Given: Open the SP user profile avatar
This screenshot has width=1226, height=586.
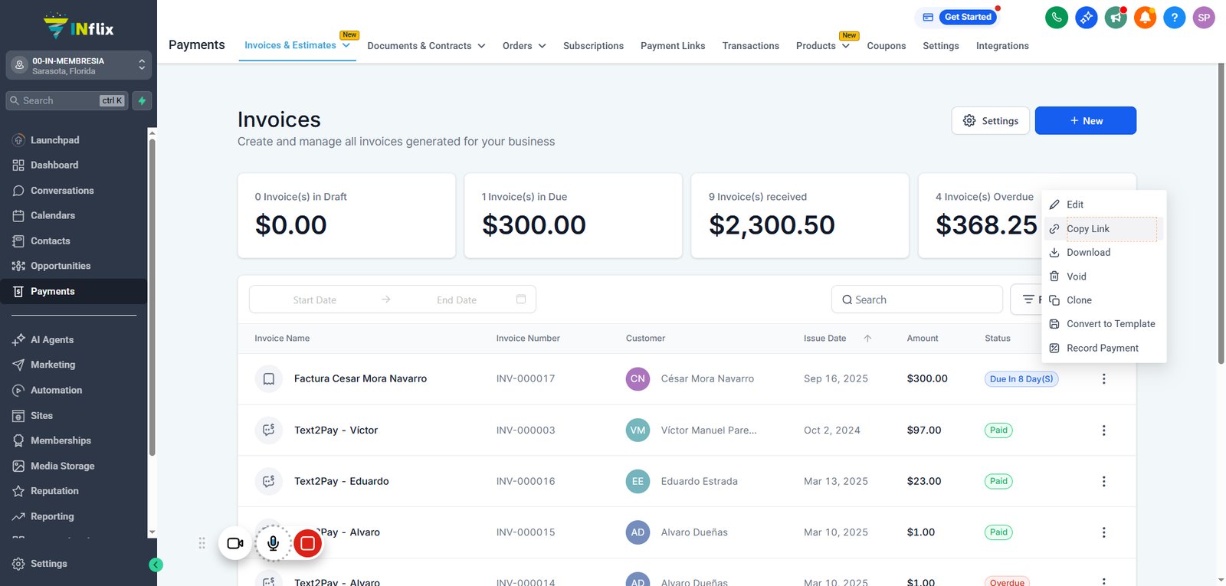Looking at the screenshot, I should [1204, 18].
